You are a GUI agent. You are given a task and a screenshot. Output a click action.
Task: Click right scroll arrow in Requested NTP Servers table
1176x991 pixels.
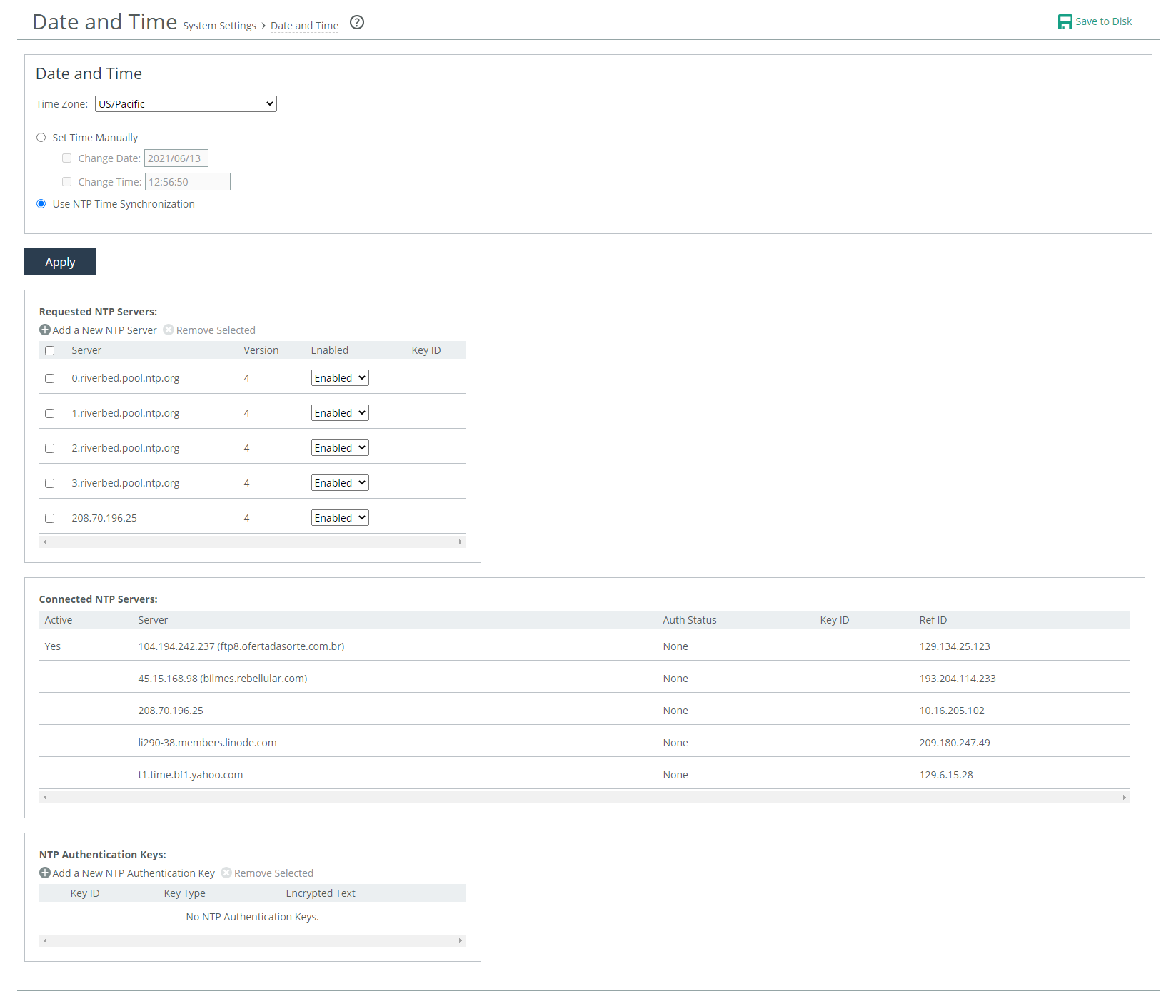460,542
